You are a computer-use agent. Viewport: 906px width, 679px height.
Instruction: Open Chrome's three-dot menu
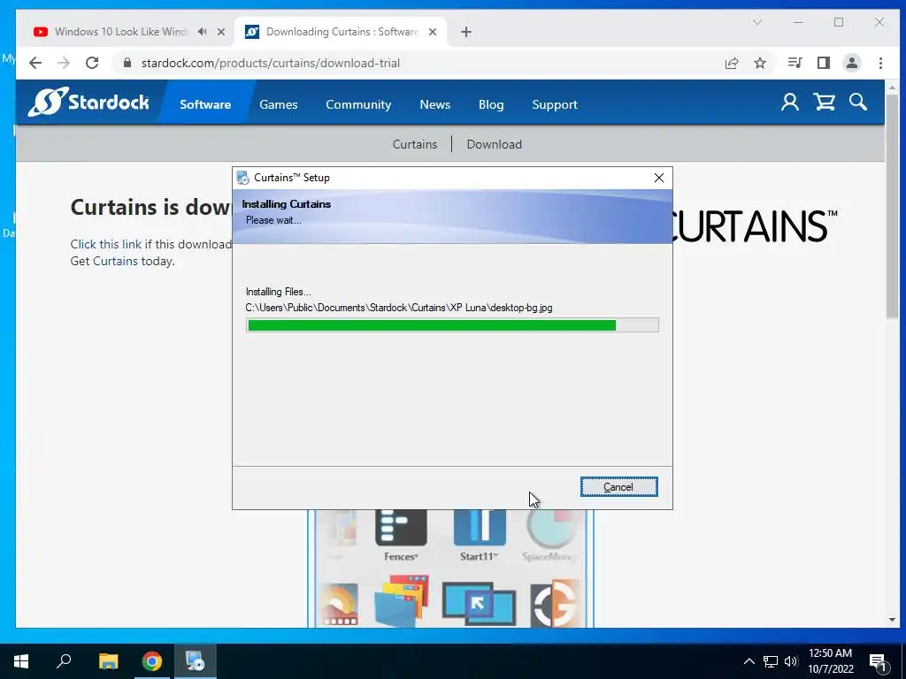(880, 63)
